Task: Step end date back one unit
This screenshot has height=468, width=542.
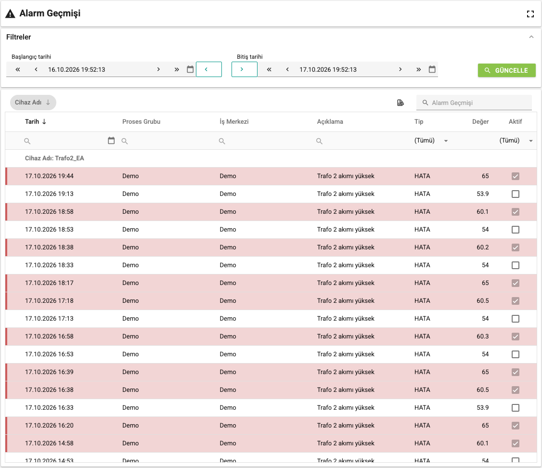Action: coord(287,69)
